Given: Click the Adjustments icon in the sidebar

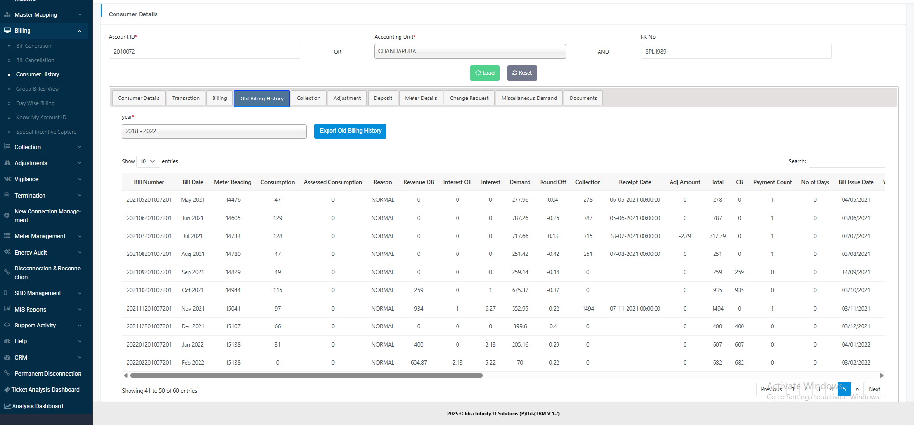Looking at the screenshot, I should click(7, 163).
